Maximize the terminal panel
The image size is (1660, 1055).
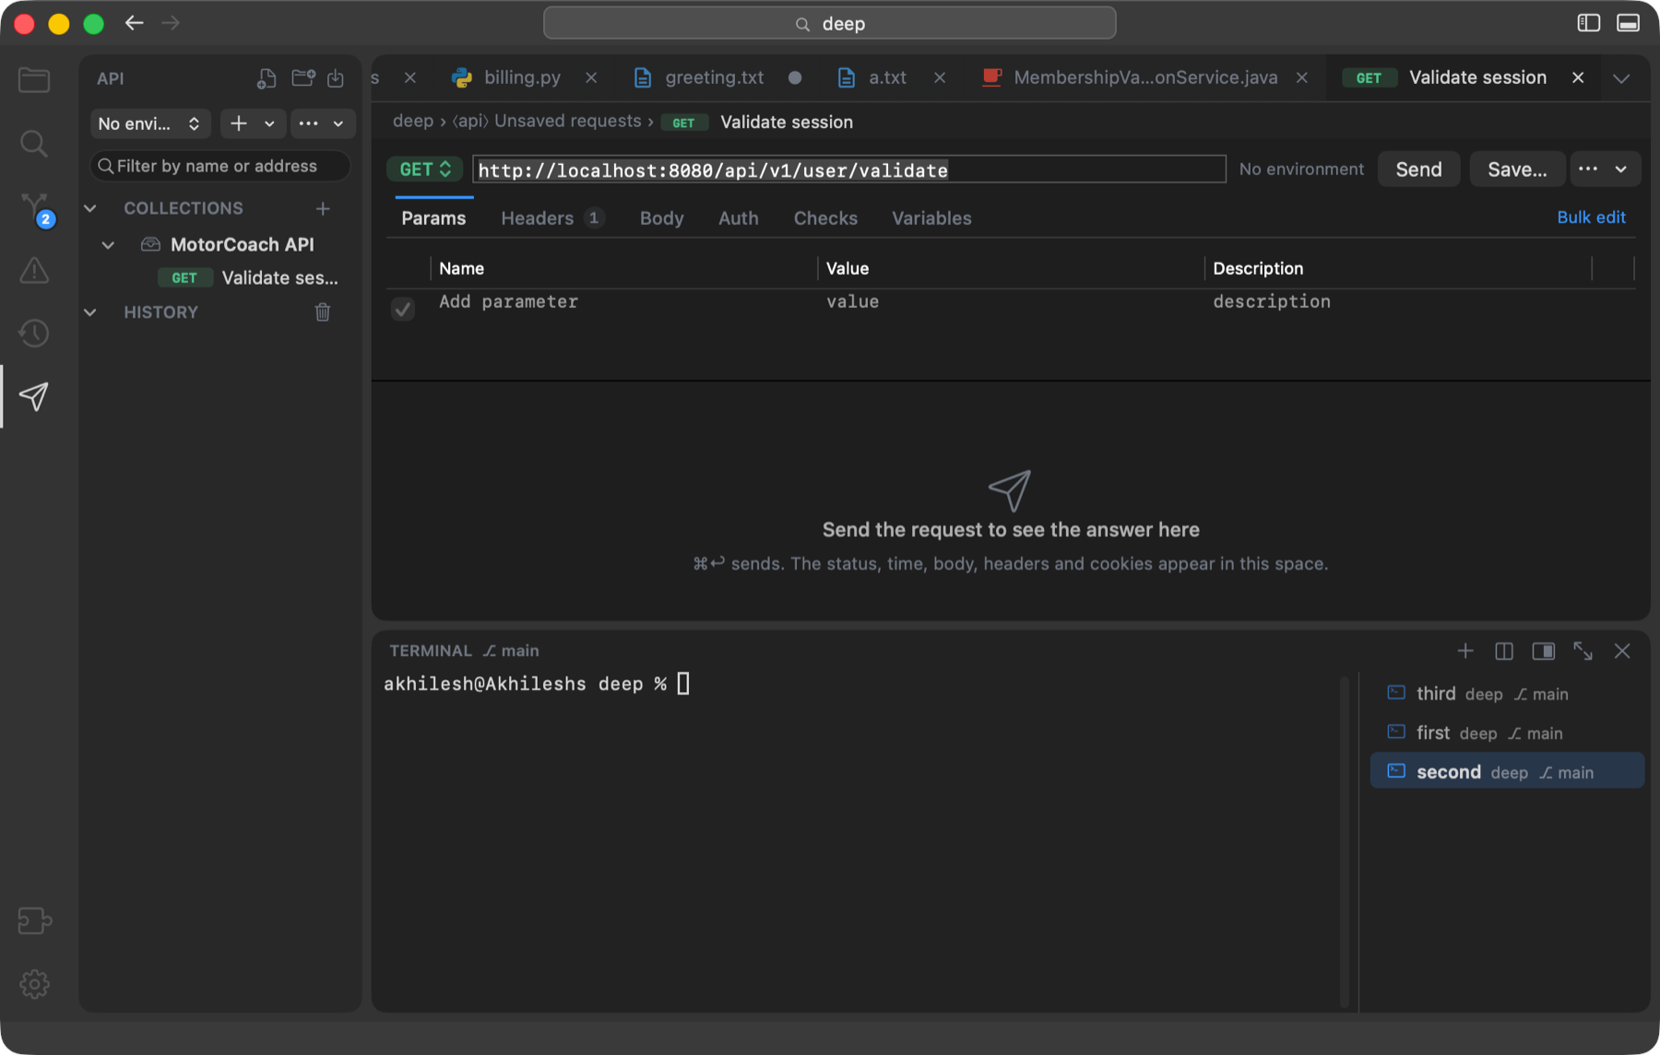pos(1583,651)
